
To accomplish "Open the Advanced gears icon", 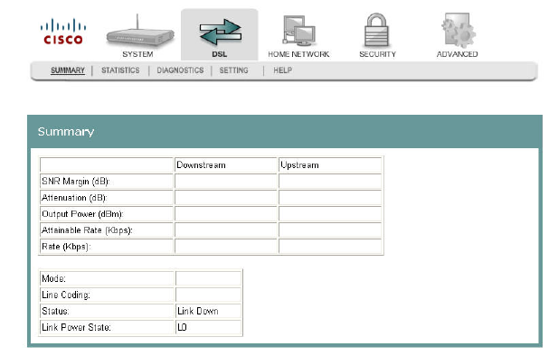I will click(x=458, y=30).
